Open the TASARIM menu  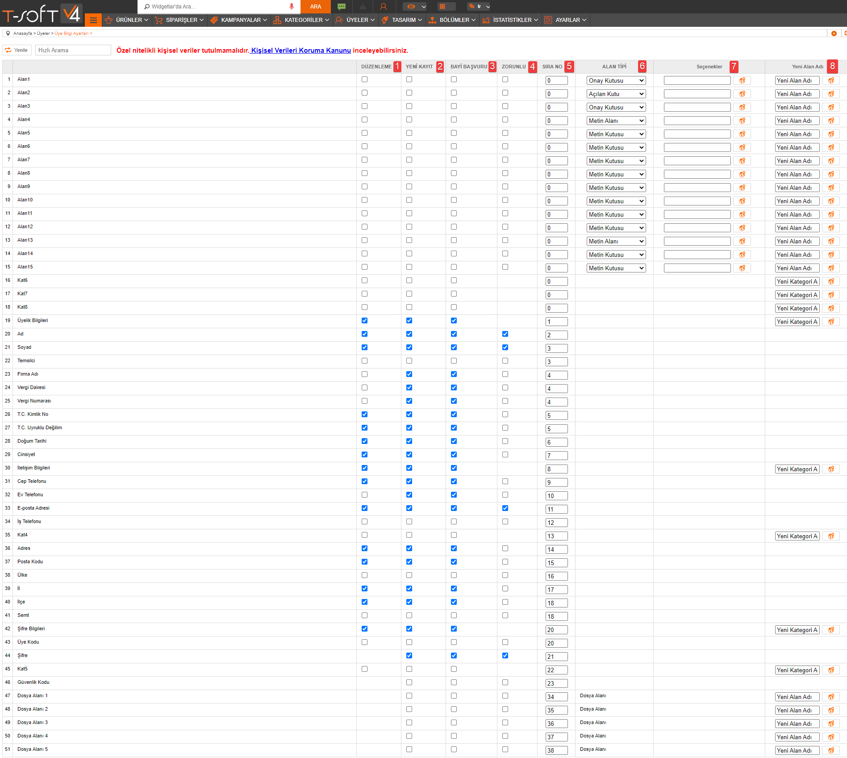coord(402,20)
